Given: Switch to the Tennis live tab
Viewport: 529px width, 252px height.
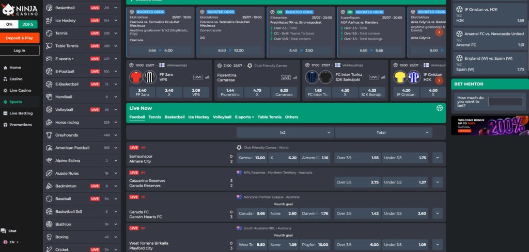Looking at the screenshot, I should [154, 117].
